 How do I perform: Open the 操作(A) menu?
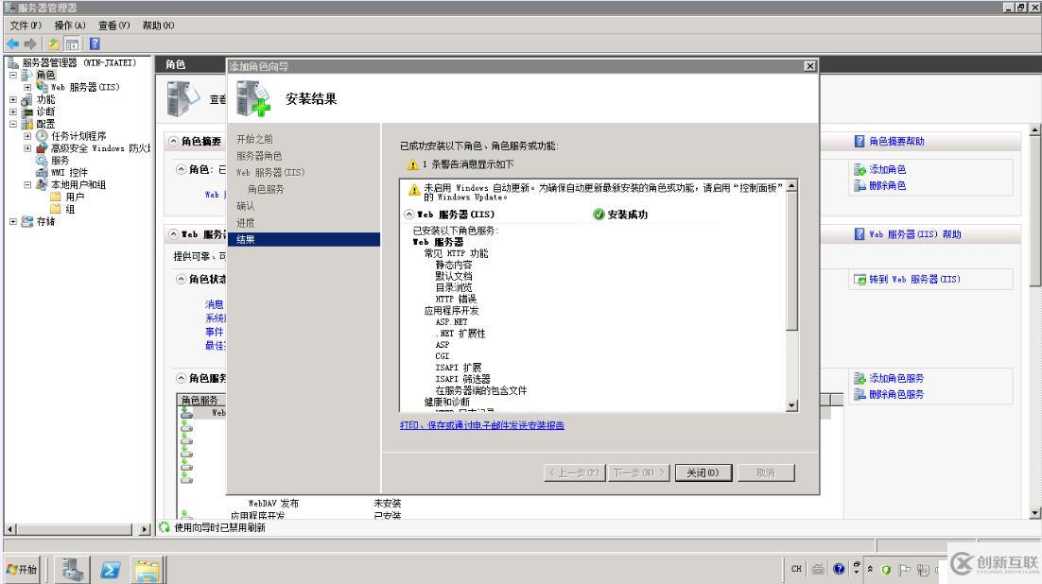click(70, 26)
